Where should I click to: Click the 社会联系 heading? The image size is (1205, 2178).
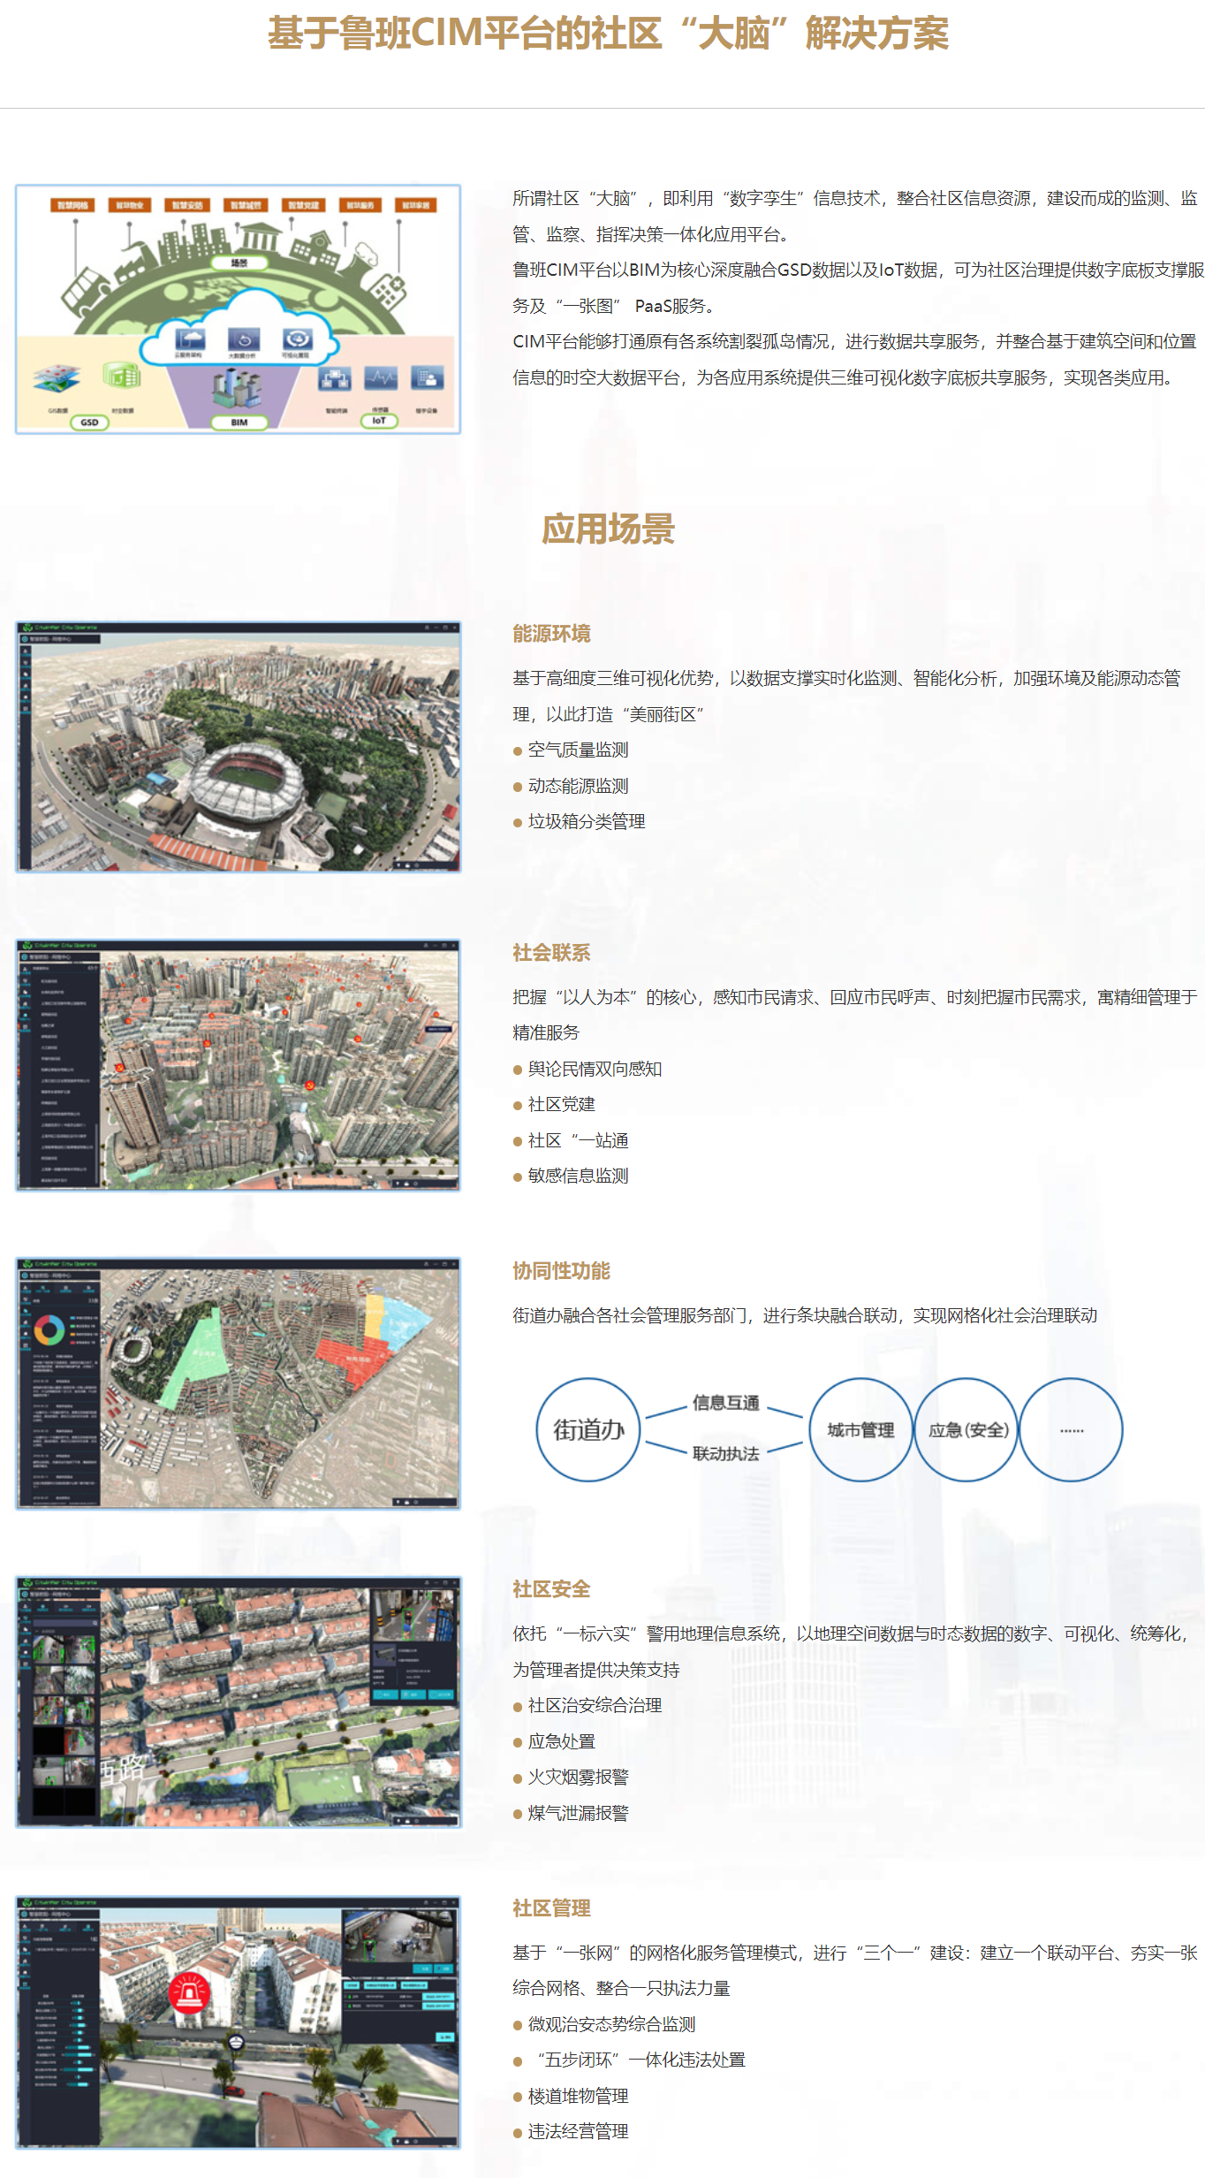click(551, 953)
